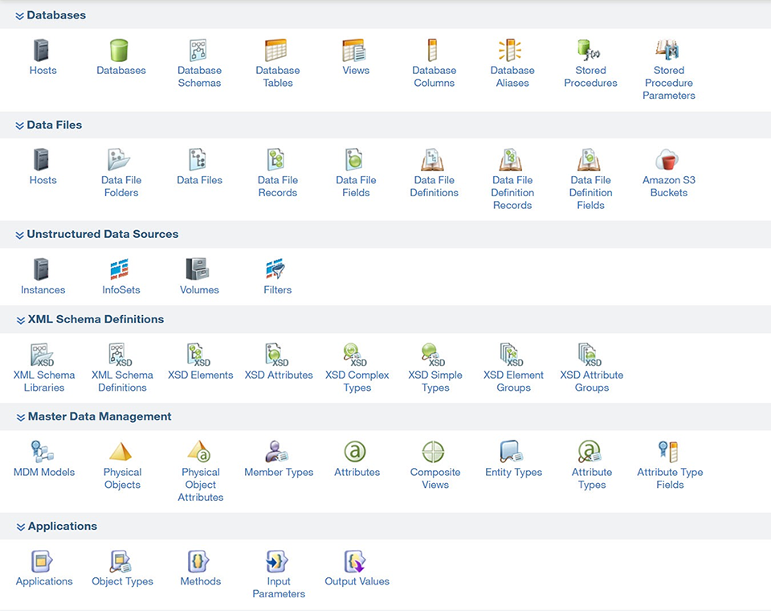Click Data File Definition Fields label
The height and width of the screenshot is (611, 771).
590,192
